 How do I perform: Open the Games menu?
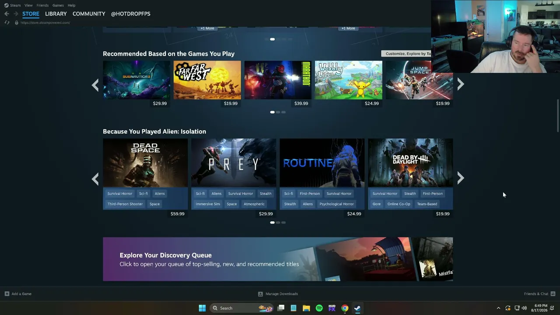click(58, 5)
